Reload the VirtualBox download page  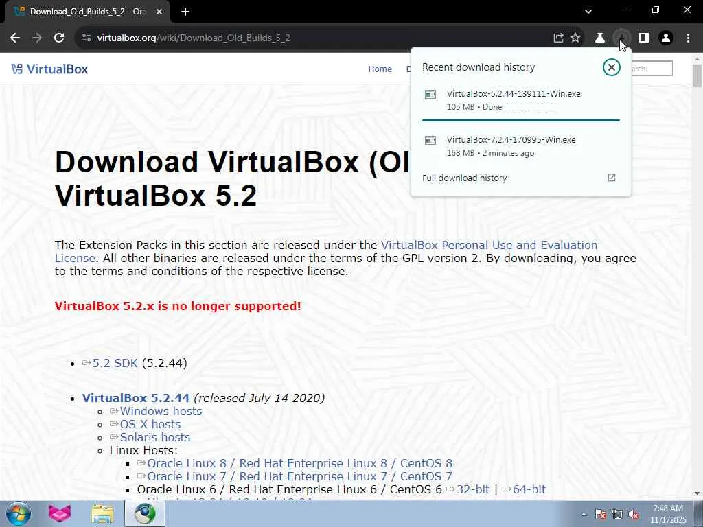point(59,38)
